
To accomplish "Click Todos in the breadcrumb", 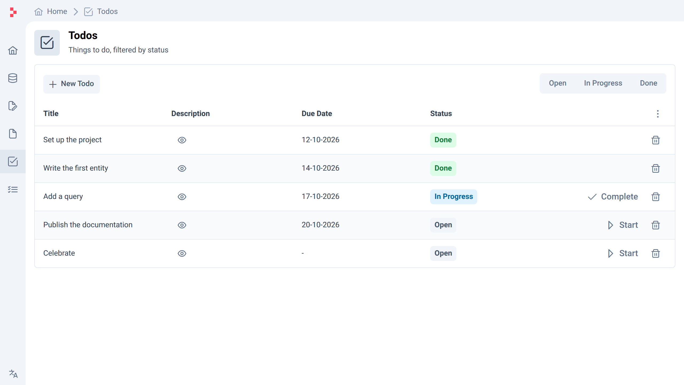I will 101,11.
